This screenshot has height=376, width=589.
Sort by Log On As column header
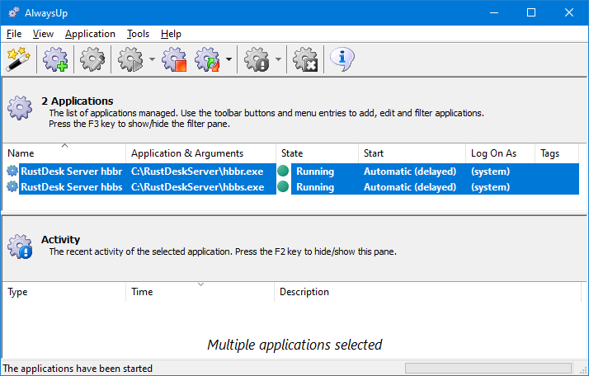[x=500, y=153]
